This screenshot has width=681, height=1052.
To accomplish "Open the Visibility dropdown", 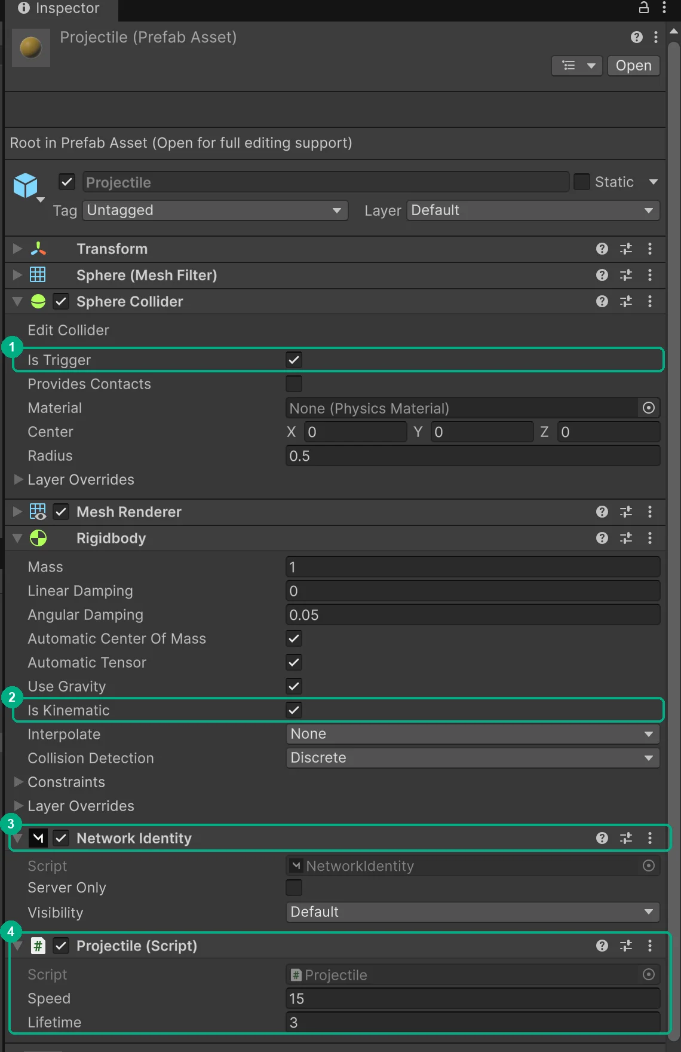I will (473, 912).
